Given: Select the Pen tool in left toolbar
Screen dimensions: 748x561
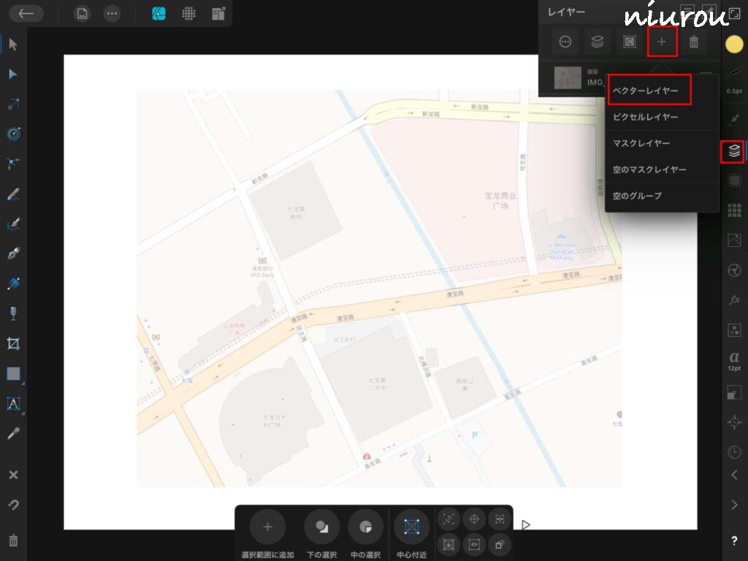Looking at the screenshot, I should 13,253.
